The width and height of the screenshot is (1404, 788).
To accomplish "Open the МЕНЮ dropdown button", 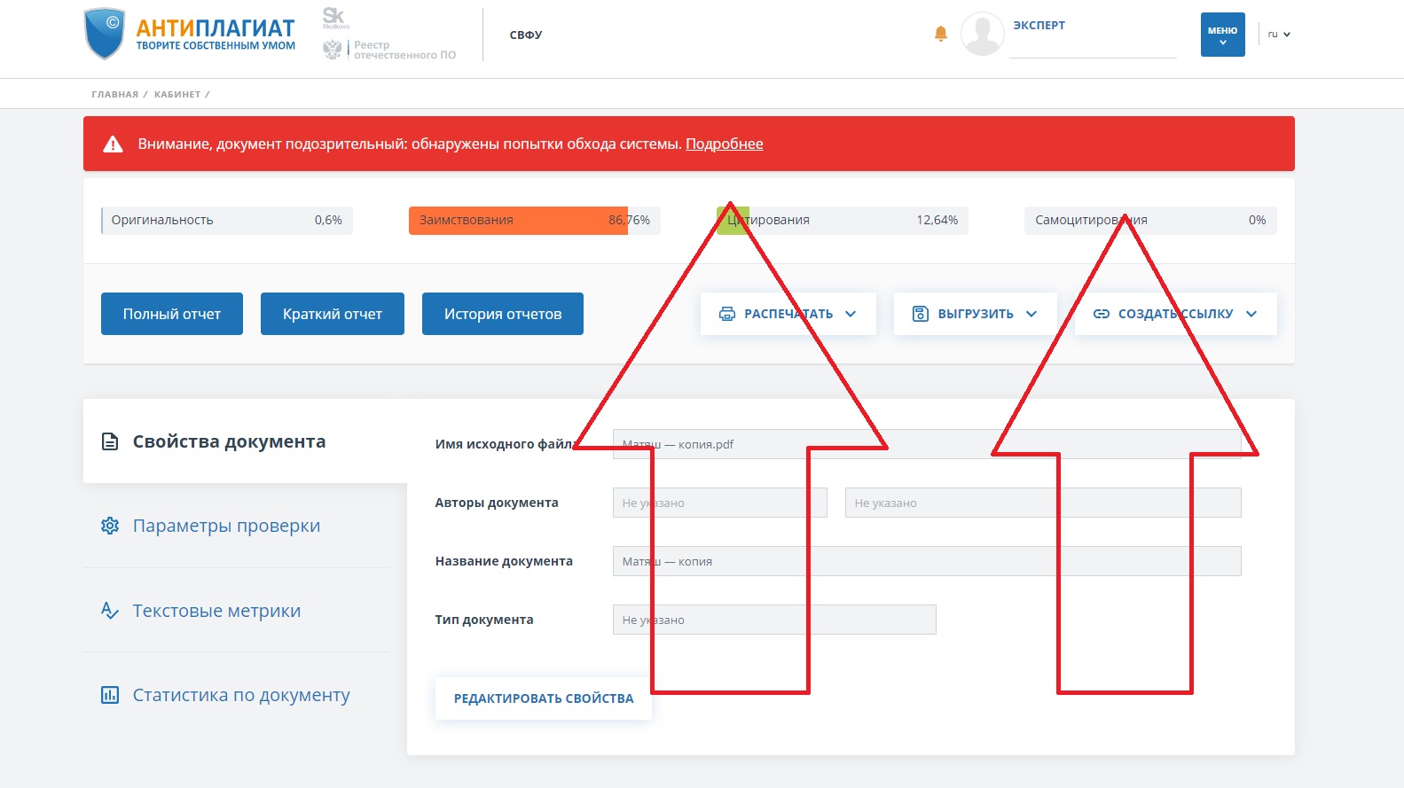I will (1222, 35).
